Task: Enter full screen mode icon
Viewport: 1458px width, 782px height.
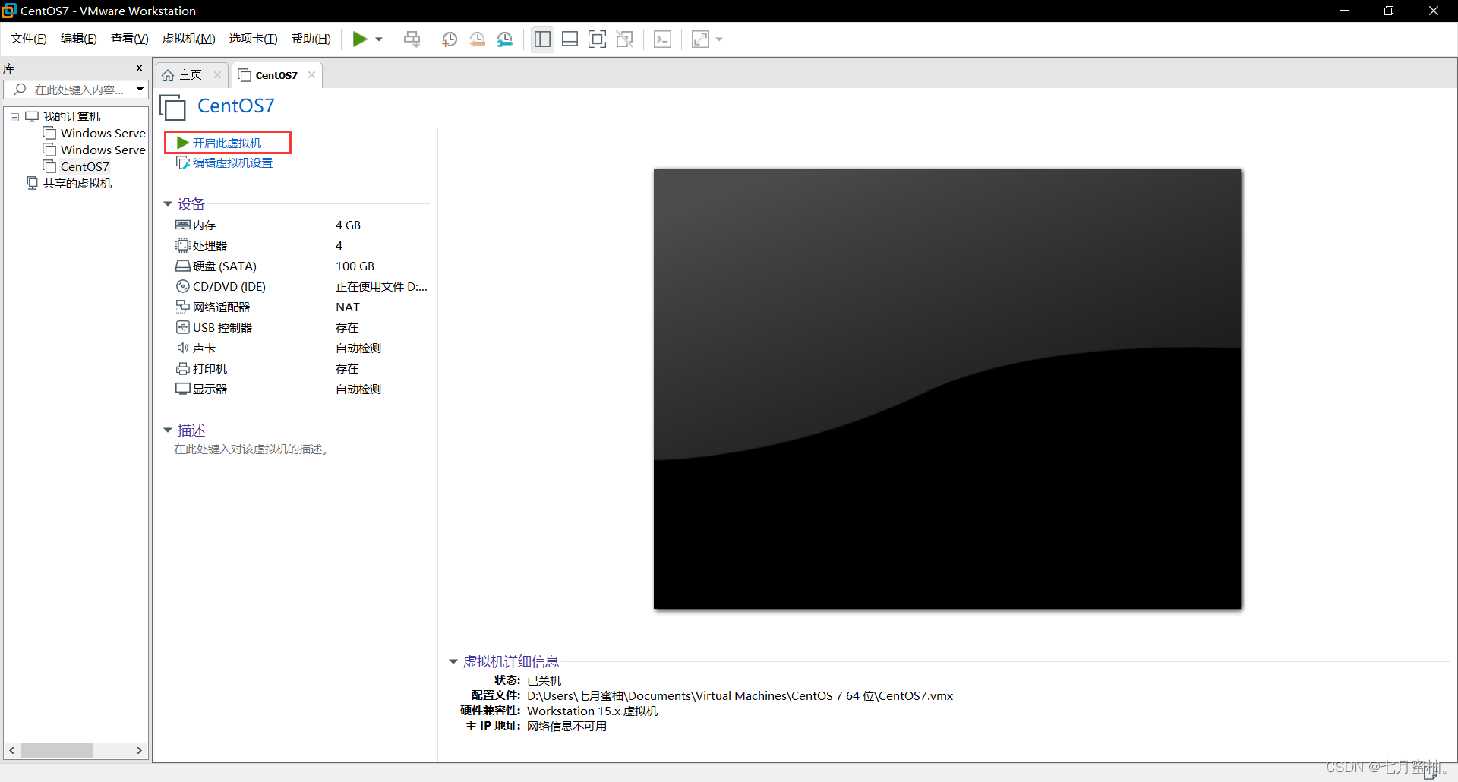Action: [x=598, y=39]
